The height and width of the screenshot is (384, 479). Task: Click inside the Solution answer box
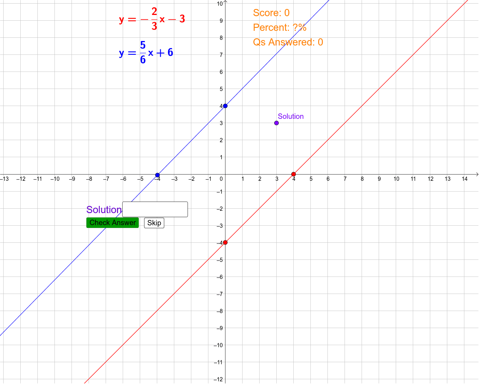pyautogui.click(x=155, y=209)
